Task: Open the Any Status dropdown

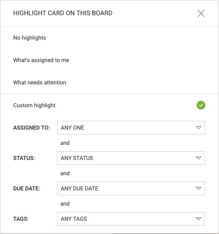Action: [x=131, y=158]
